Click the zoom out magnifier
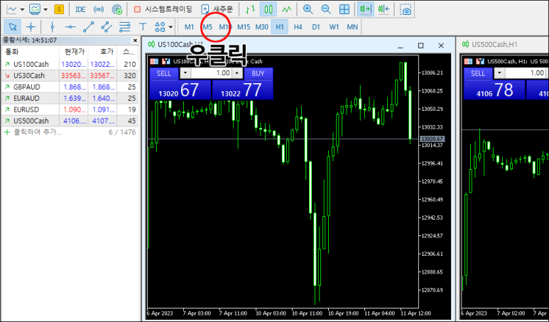The width and height of the screenshot is (549, 322). point(326,9)
